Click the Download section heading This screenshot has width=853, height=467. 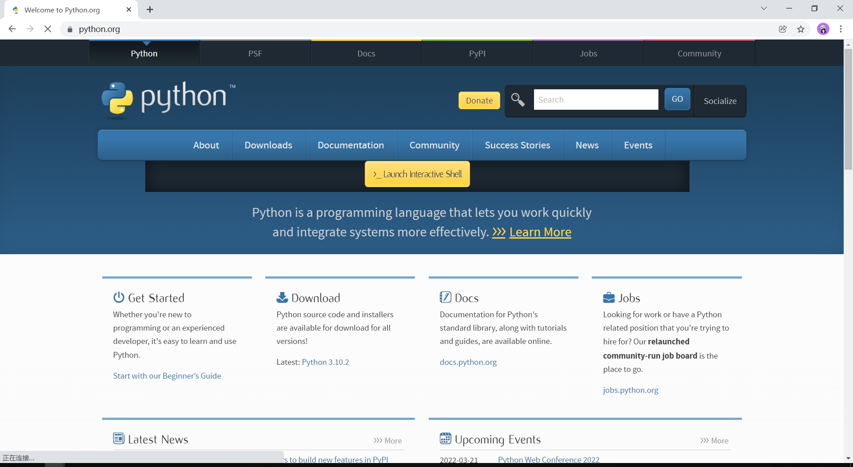[316, 298]
